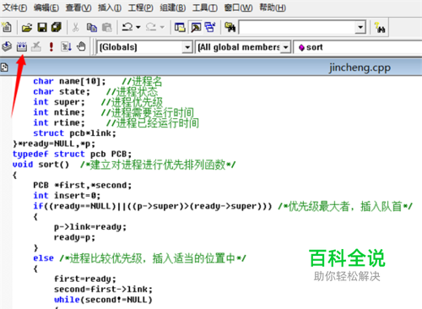Open the 编辑(E) menu
422x309 pixels.
coord(46,8)
